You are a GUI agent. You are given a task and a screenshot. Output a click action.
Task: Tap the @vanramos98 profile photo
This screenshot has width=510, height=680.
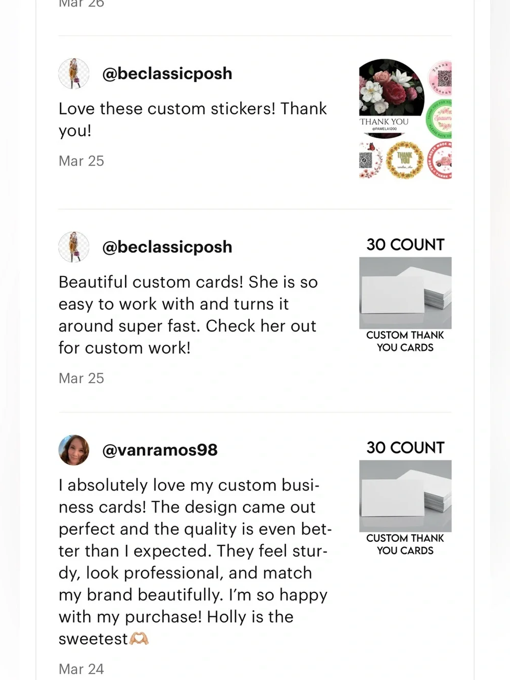coord(74,450)
